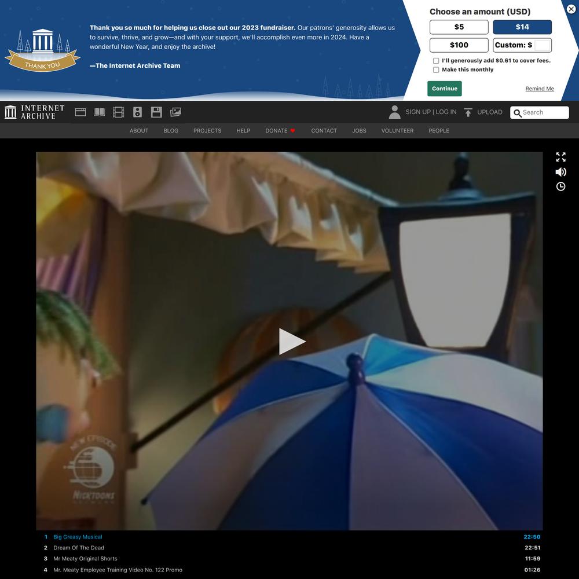Click the green Continue button
The image size is (579, 579).
pos(444,89)
